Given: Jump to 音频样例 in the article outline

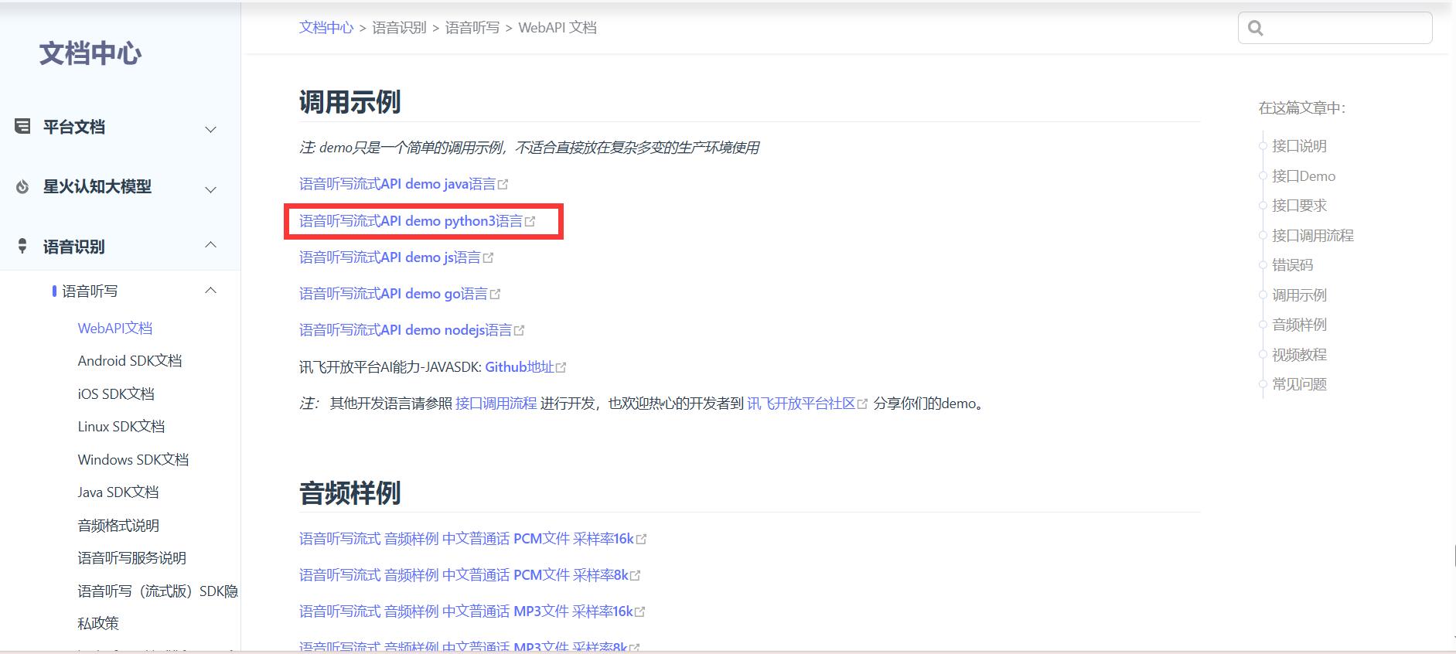Looking at the screenshot, I should [1299, 325].
